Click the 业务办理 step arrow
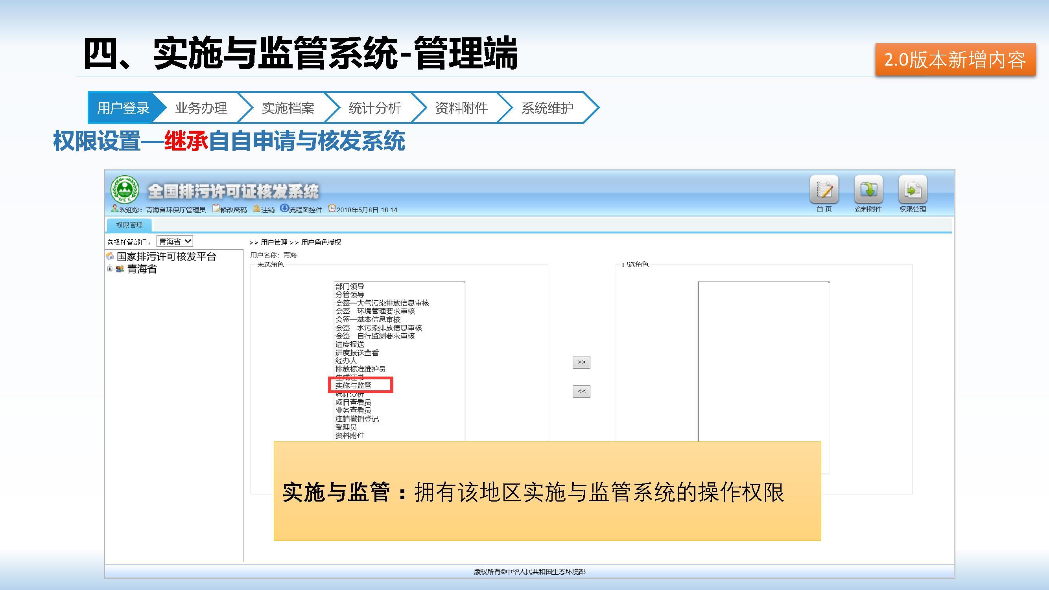 (x=201, y=108)
